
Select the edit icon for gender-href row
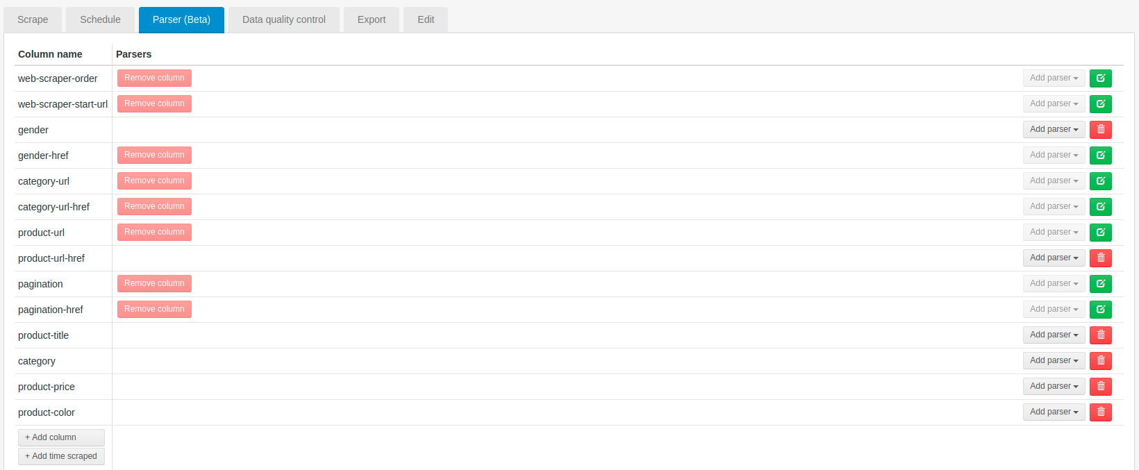click(1100, 155)
